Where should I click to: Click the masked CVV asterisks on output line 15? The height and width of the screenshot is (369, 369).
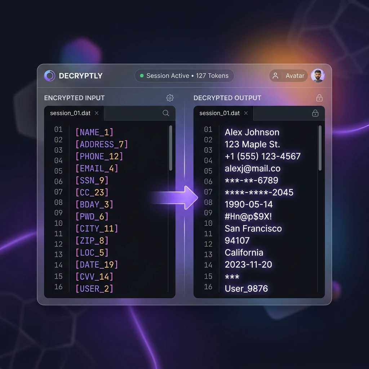click(x=232, y=277)
